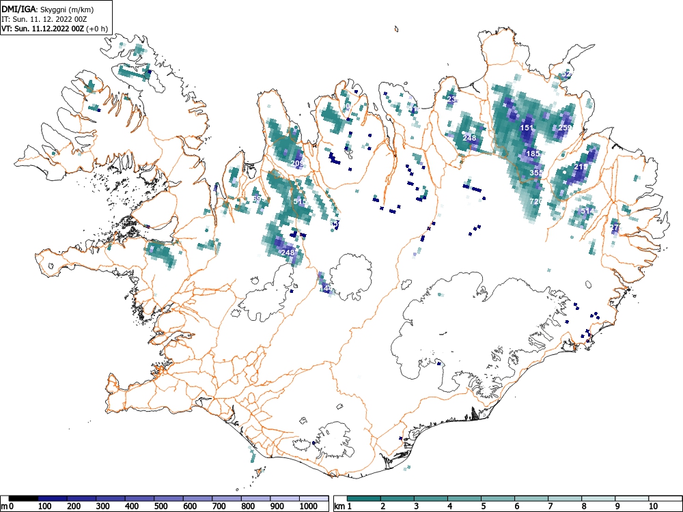Click the map value label 151
This screenshot has width=683, height=512.
[527, 128]
